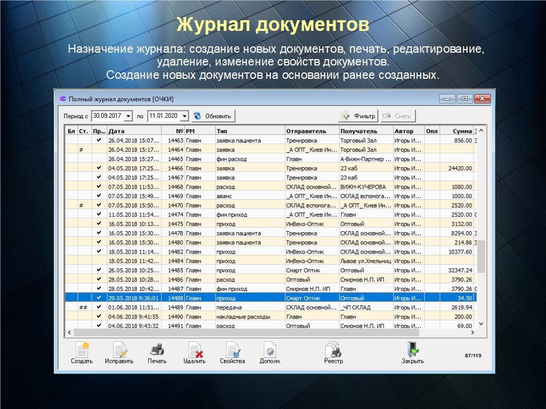The width and height of the screenshot is (546, 409).
Task: Sort by the Дата column header
Action: (x=133, y=131)
